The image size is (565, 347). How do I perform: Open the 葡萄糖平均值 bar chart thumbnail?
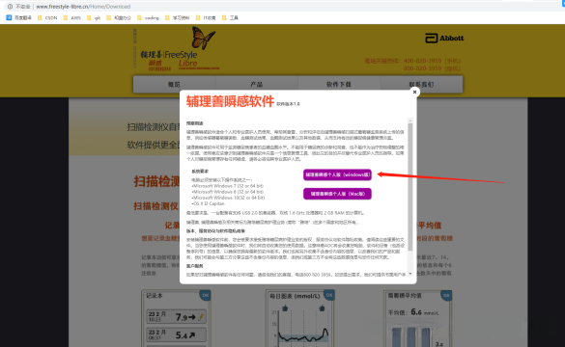(x=417, y=319)
